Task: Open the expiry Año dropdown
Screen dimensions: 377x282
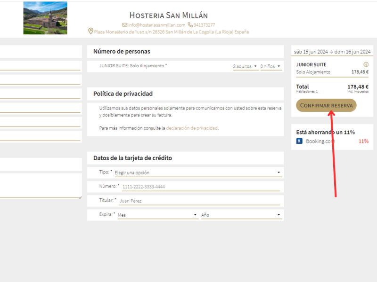Action: pyautogui.click(x=241, y=215)
